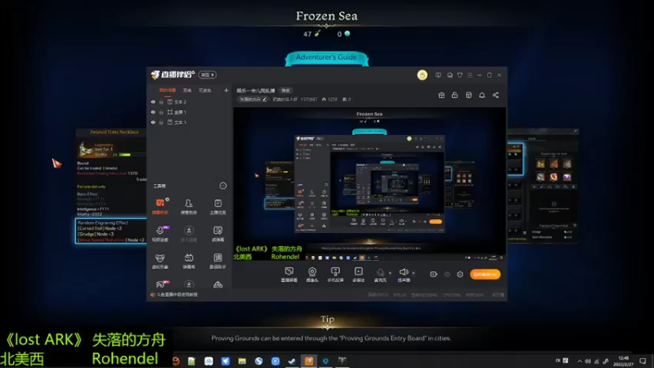Open the virtual avatar bear tool

(x=160, y=261)
